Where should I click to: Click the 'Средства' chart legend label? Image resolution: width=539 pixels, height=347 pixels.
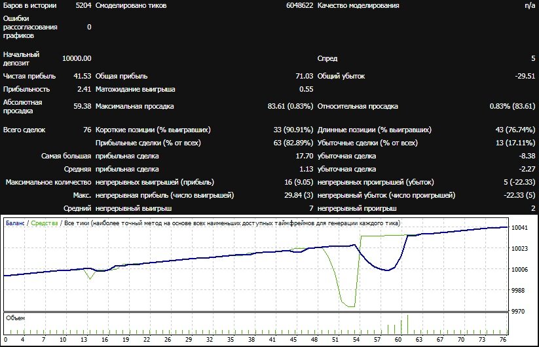pyautogui.click(x=45, y=223)
